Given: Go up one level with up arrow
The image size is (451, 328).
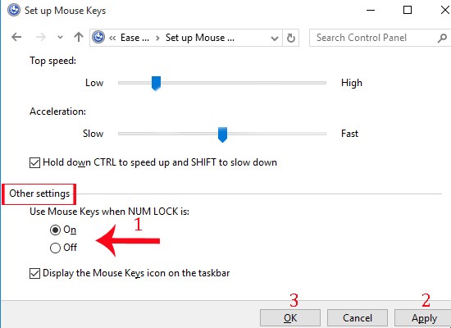Looking at the screenshot, I should coord(79,37).
